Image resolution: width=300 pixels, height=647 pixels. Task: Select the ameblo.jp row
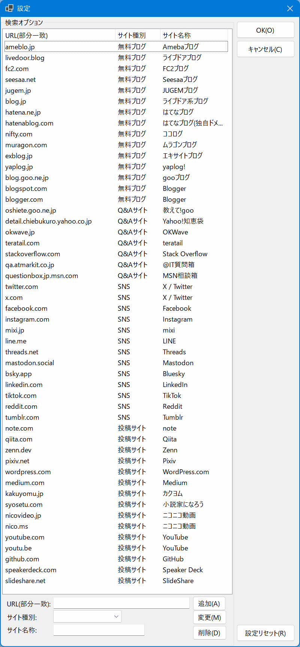click(116, 47)
